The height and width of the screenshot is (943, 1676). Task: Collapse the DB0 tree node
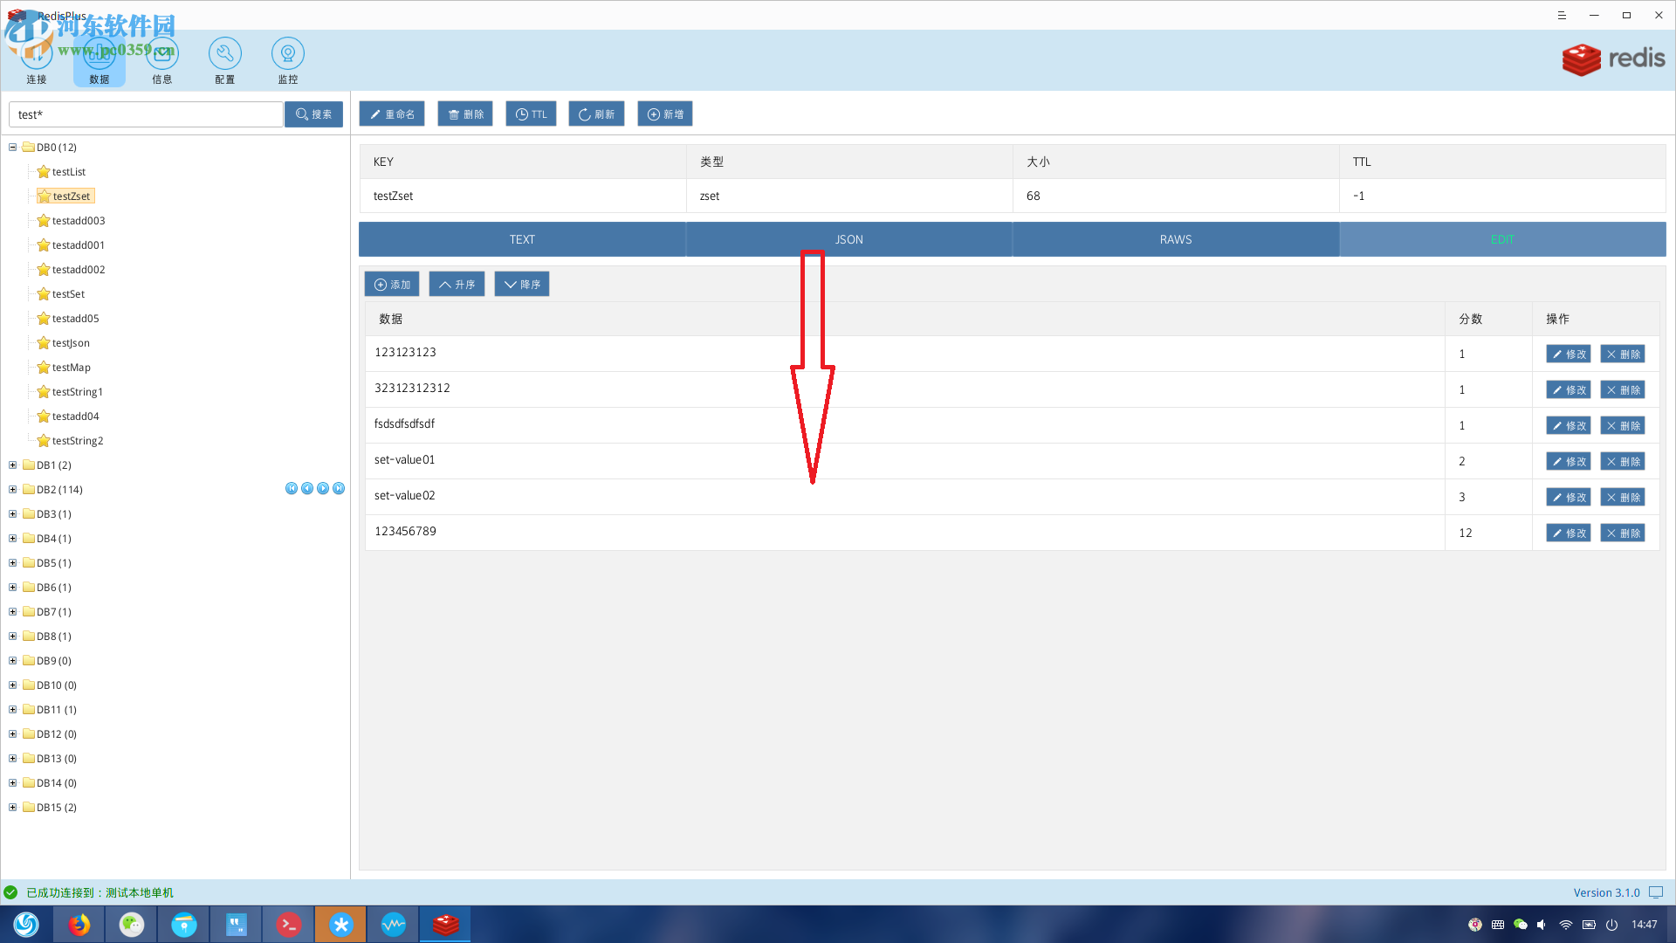[13, 148]
